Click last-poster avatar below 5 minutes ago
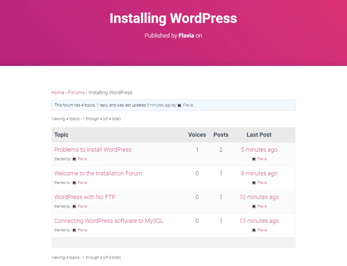 tap(254, 159)
